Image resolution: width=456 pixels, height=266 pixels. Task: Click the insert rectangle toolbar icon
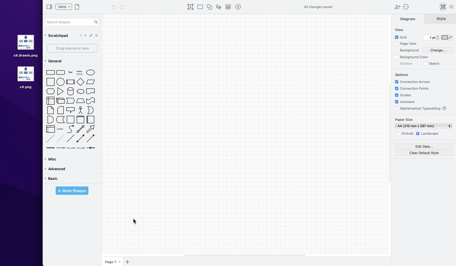pyautogui.click(x=200, y=7)
